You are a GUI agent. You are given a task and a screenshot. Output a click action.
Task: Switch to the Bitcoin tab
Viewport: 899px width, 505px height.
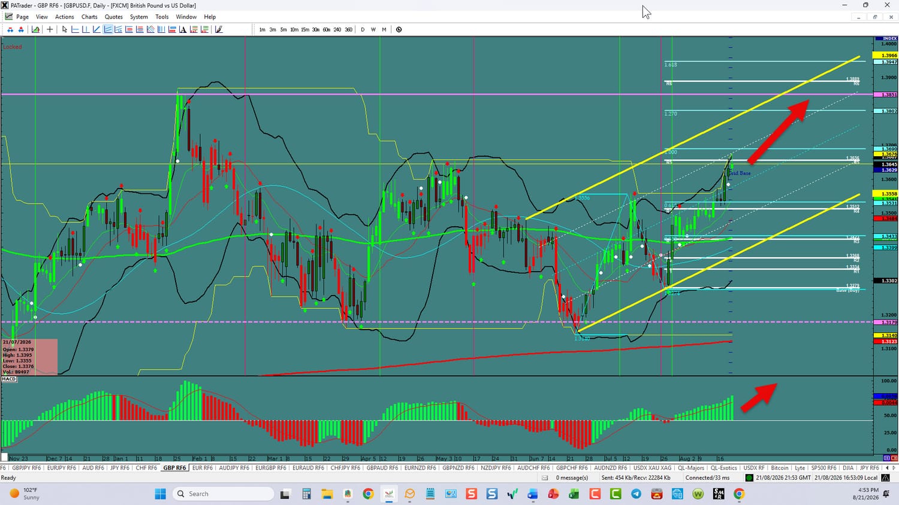click(780, 468)
